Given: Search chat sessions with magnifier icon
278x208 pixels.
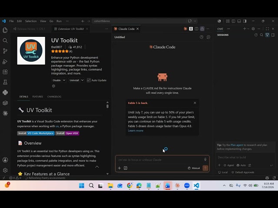Looking at the screenshot, I should point(261,35).
